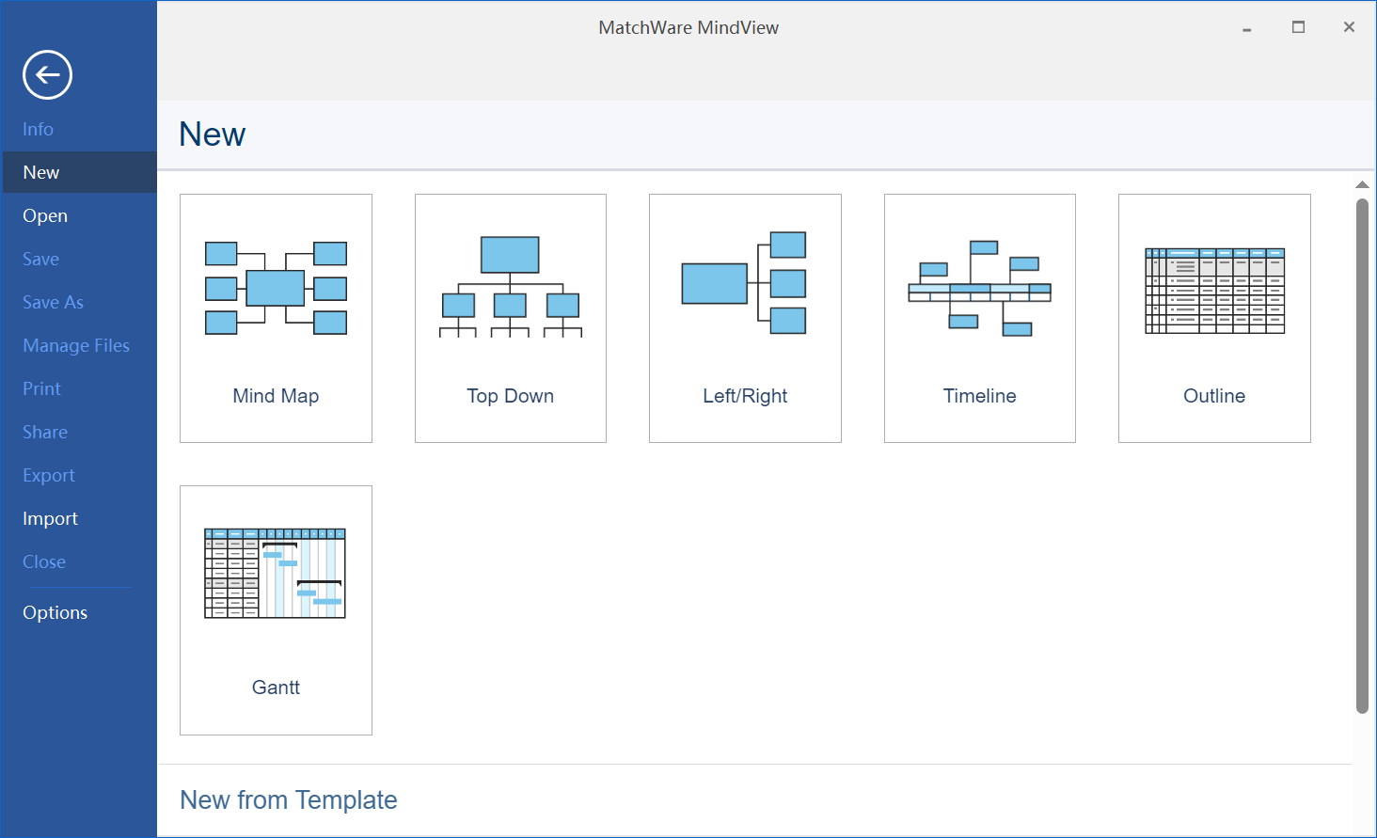The height and width of the screenshot is (838, 1377).
Task: Choose the Top Down layout tile
Action: click(511, 318)
